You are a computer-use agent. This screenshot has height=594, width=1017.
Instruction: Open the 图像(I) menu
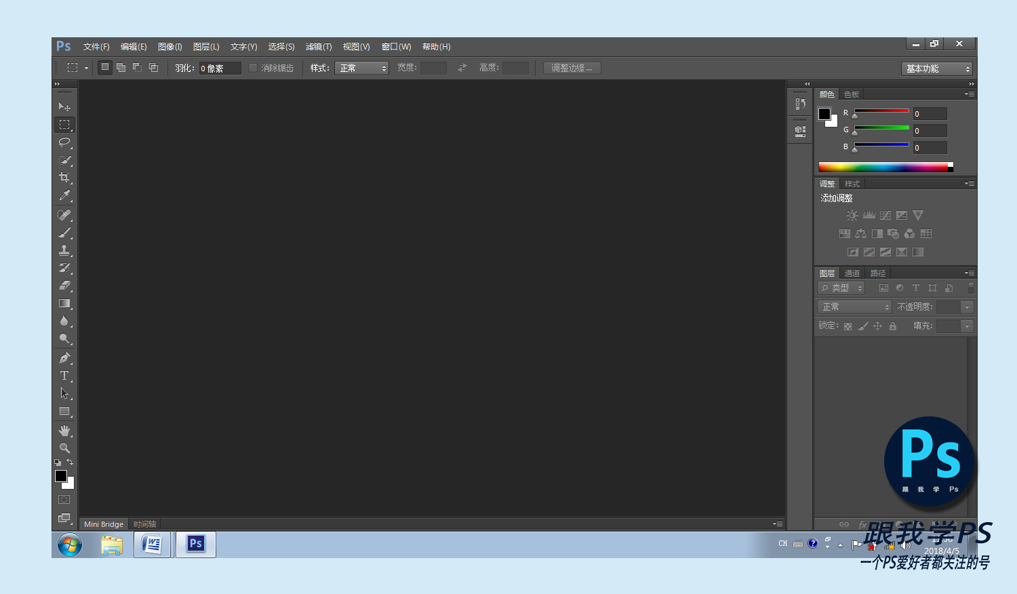[x=170, y=47]
